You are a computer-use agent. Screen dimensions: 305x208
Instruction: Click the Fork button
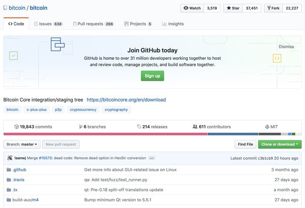273,8
